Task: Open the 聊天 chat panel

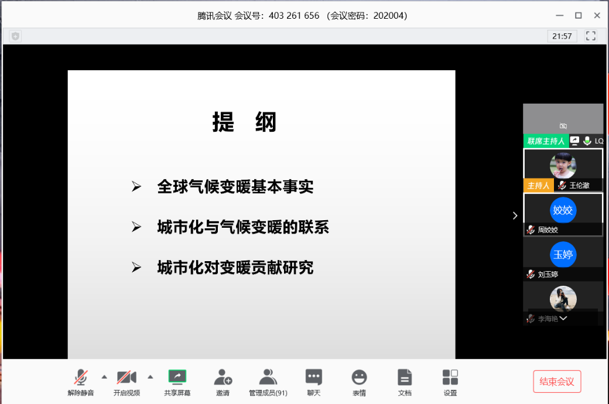Action: [314, 378]
